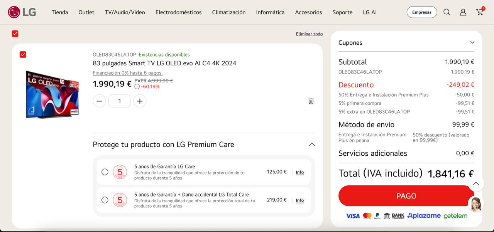Open the search magnifier icon
This screenshot has width=494, height=232.
(447, 12)
